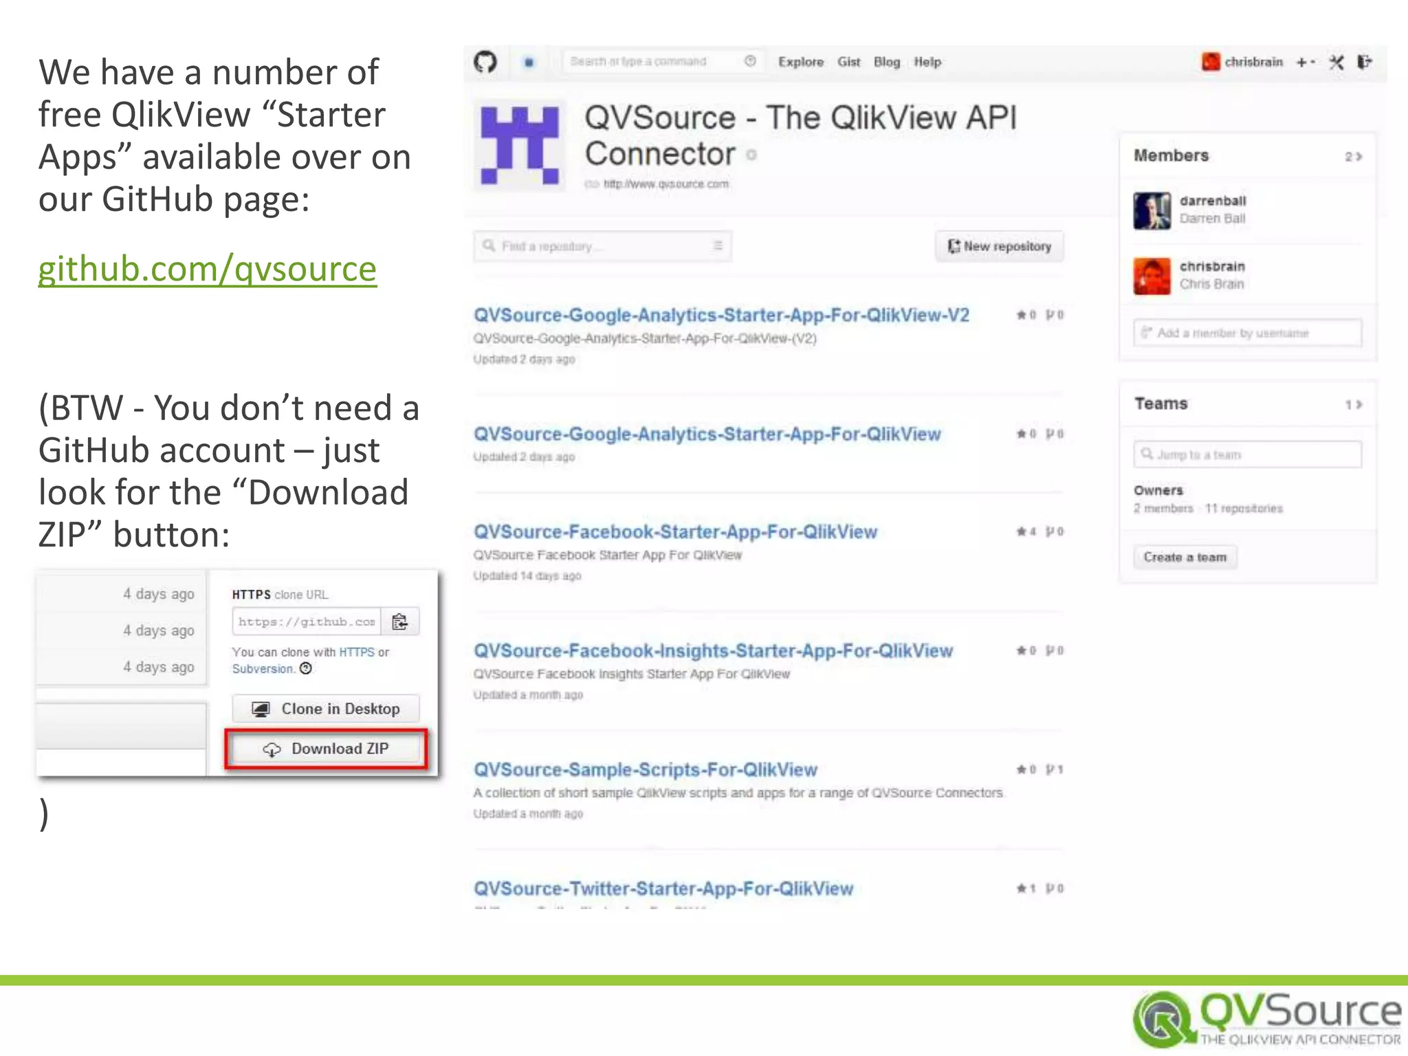Star count of Facebook-Starter-App repository

(1026, 531)
